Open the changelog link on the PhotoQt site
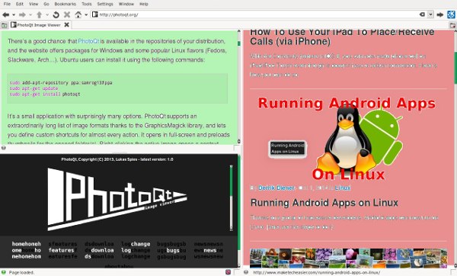Image resolution: width=457 pixels, height=276 pixels. coord(136,250)
